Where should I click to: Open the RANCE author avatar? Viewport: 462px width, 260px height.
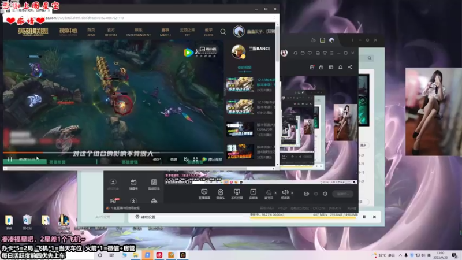coord(239,51)
